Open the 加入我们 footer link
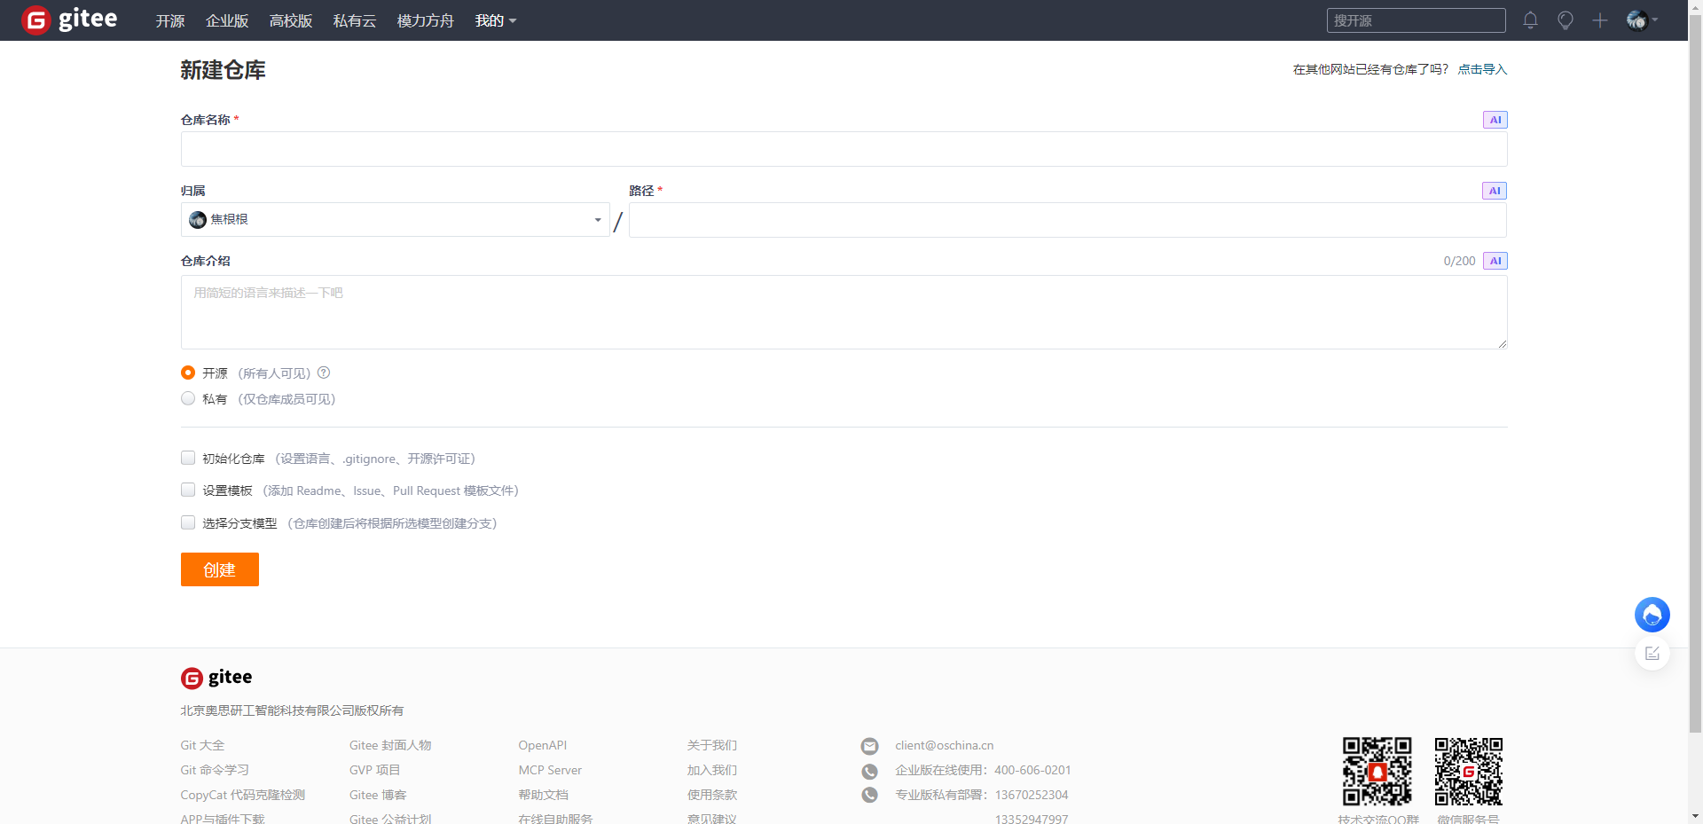 coord(712,770)
